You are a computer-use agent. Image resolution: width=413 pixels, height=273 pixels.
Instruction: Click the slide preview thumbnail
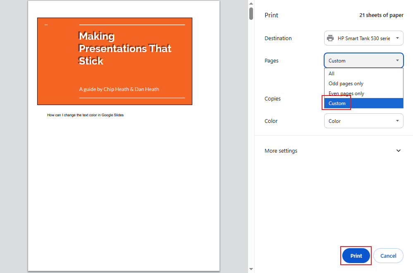[x=115, y=61]
